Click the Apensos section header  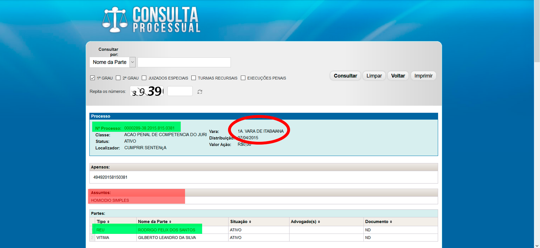tap(264, 167)
